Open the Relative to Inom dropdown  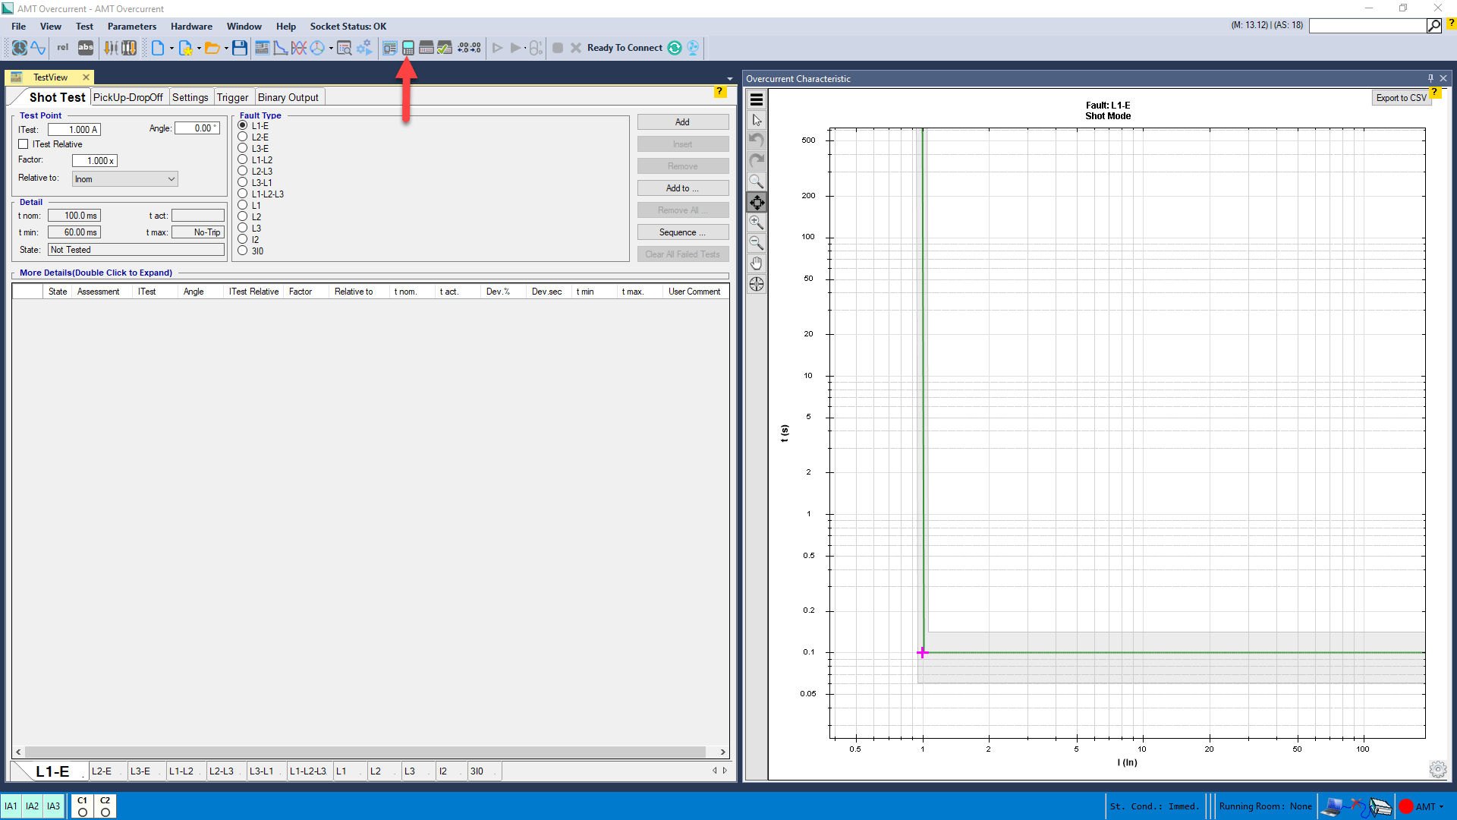(125, 179)
